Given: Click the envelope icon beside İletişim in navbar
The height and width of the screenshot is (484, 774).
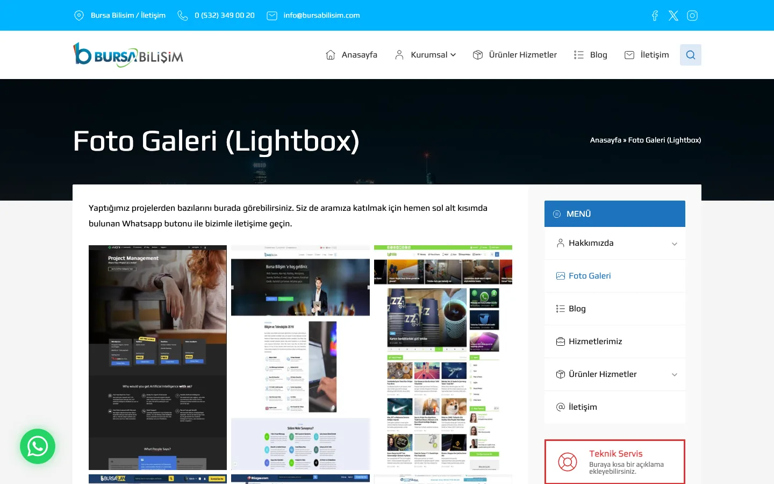Looking at the screenshot, I should [x=629, y=55].
